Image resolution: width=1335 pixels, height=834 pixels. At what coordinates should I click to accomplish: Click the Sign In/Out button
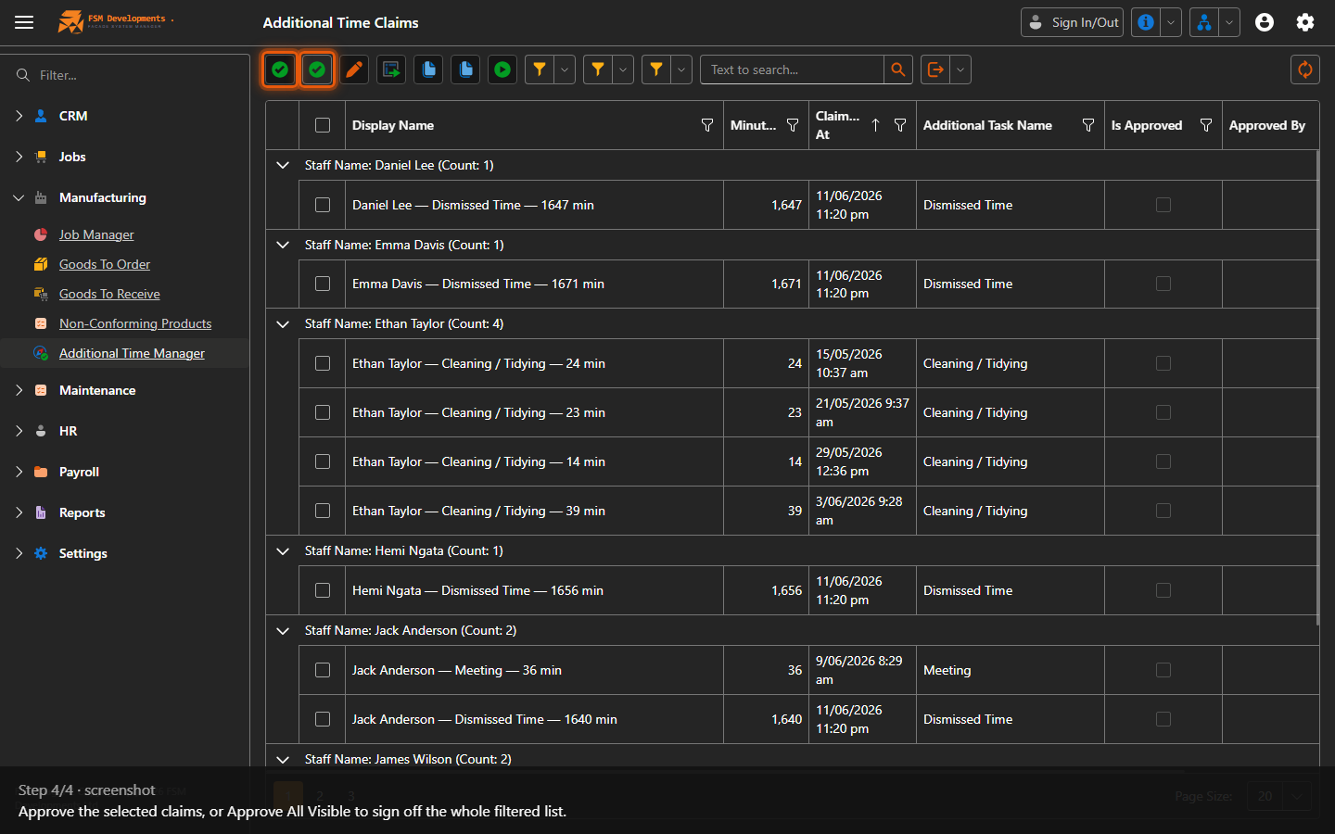click(1072, 22)
